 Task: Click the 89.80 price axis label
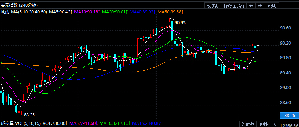coord(285,58)
